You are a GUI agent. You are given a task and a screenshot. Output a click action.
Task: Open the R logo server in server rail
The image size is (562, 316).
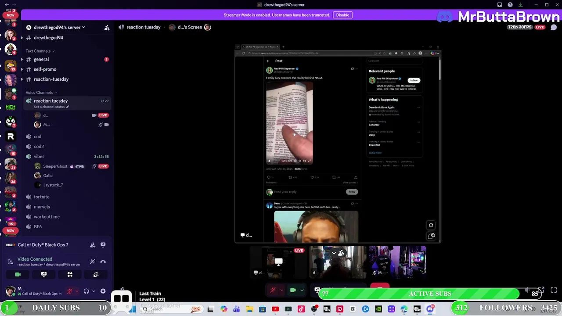(11, 136)
